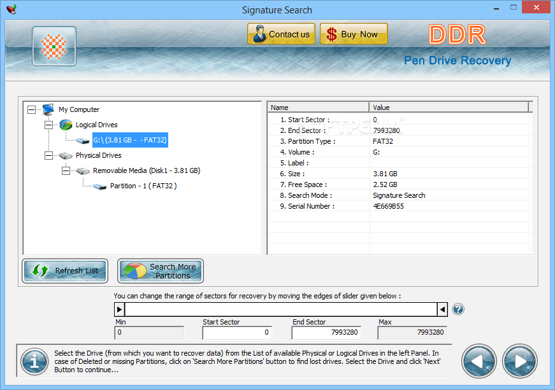Click the green refresh arrows icon on Refresh List
The width and height of the screenshot is (555, 390).
[x=41, y=270]
